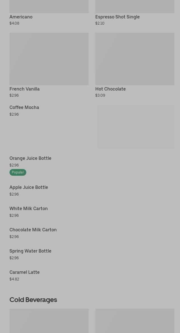Select Apple Juice Bottle item
Image resolution: width=180 pixels, height=333 pixels.
click(x=29, y=187)
